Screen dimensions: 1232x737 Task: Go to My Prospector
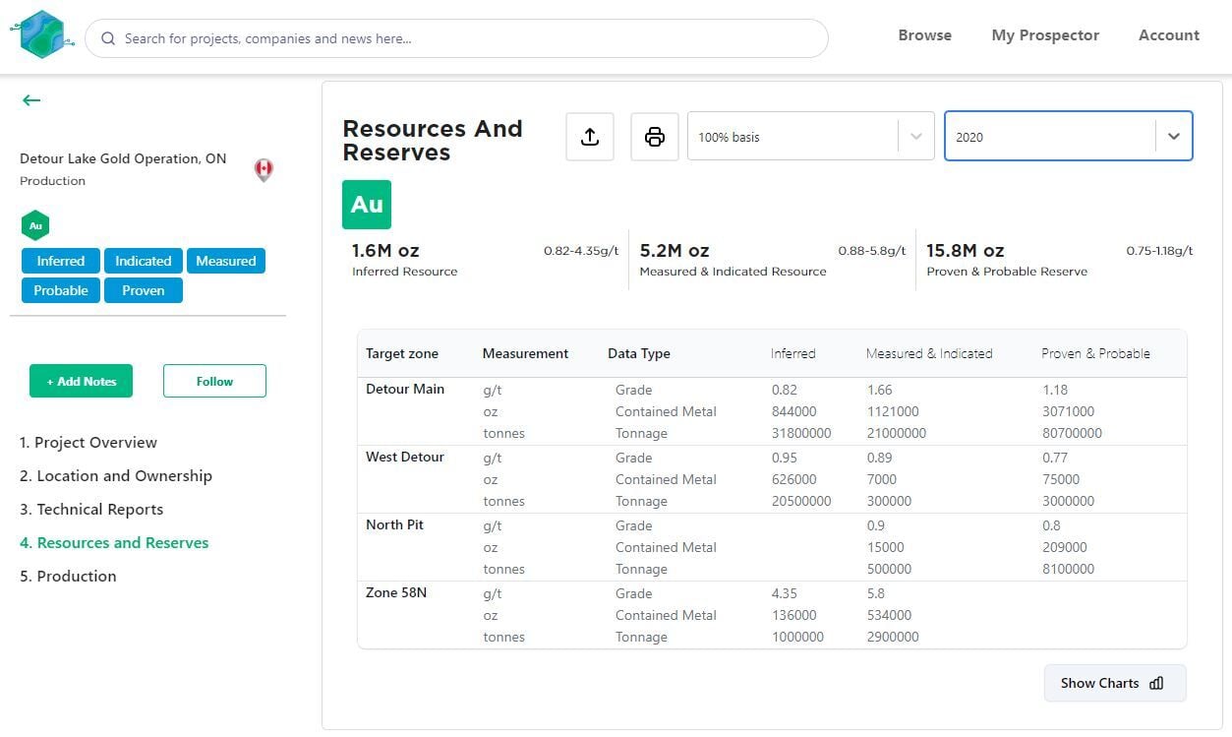(1045, 35)
